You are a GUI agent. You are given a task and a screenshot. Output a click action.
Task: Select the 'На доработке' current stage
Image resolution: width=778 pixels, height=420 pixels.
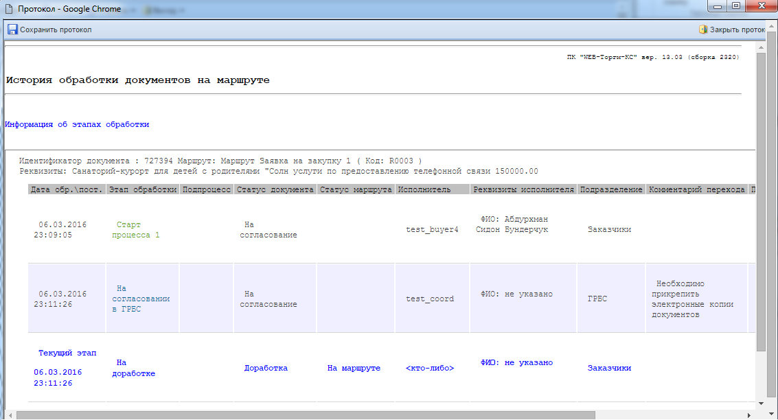135,368
